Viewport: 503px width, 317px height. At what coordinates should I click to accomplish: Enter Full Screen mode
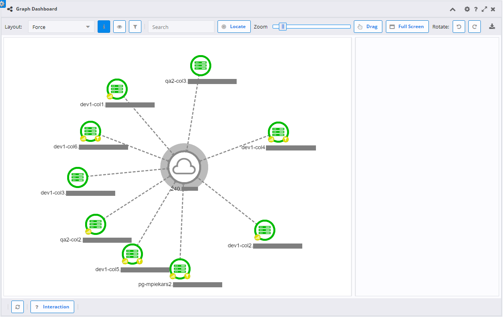[407, 26]
